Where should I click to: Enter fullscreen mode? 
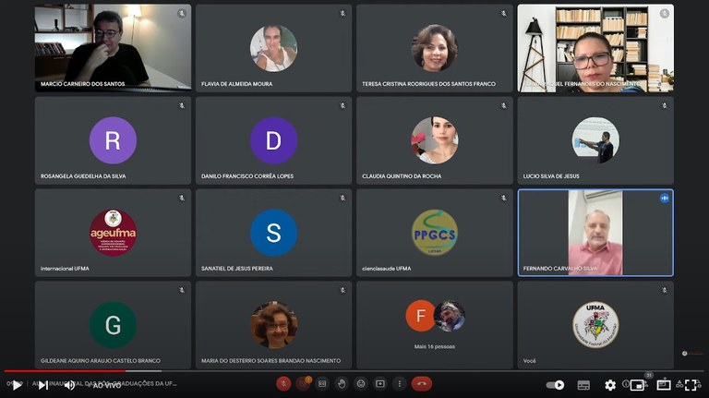pos(691,385)
